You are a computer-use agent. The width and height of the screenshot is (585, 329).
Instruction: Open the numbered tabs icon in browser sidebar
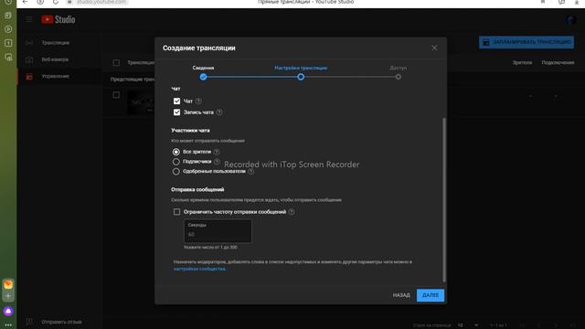tap(8, 43)
